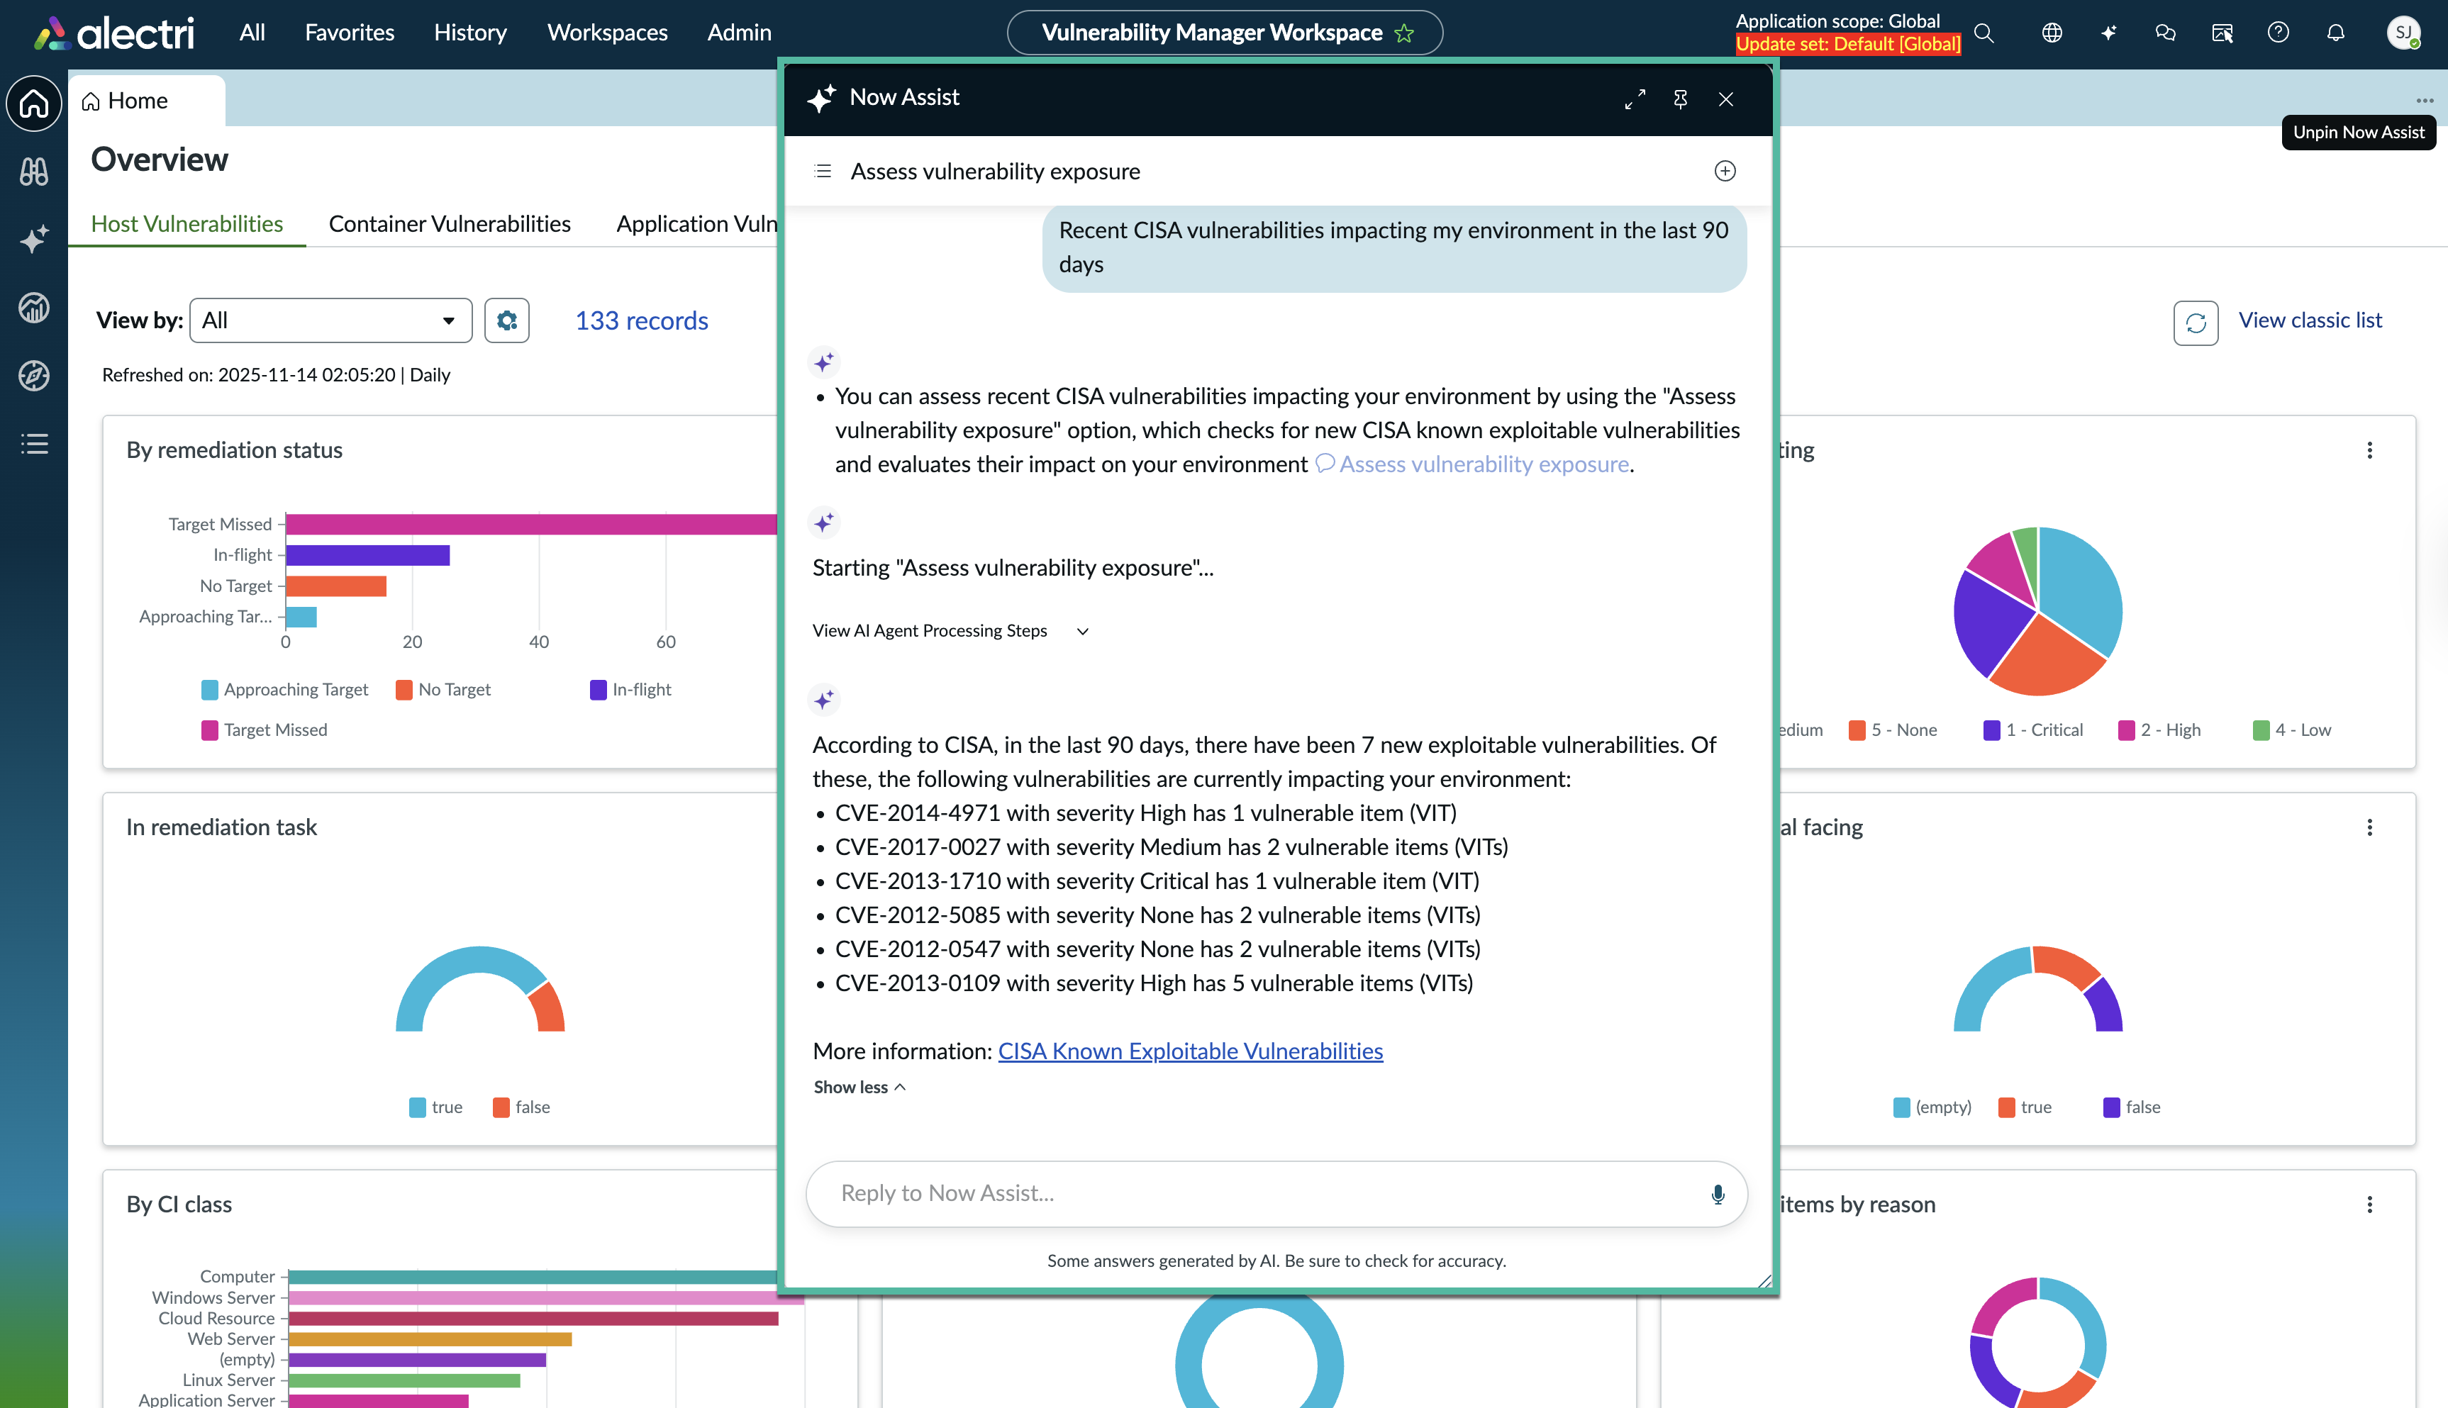The image size is (2448, 1408).
Task: Open the View by All dropdown
Action: 330,320
